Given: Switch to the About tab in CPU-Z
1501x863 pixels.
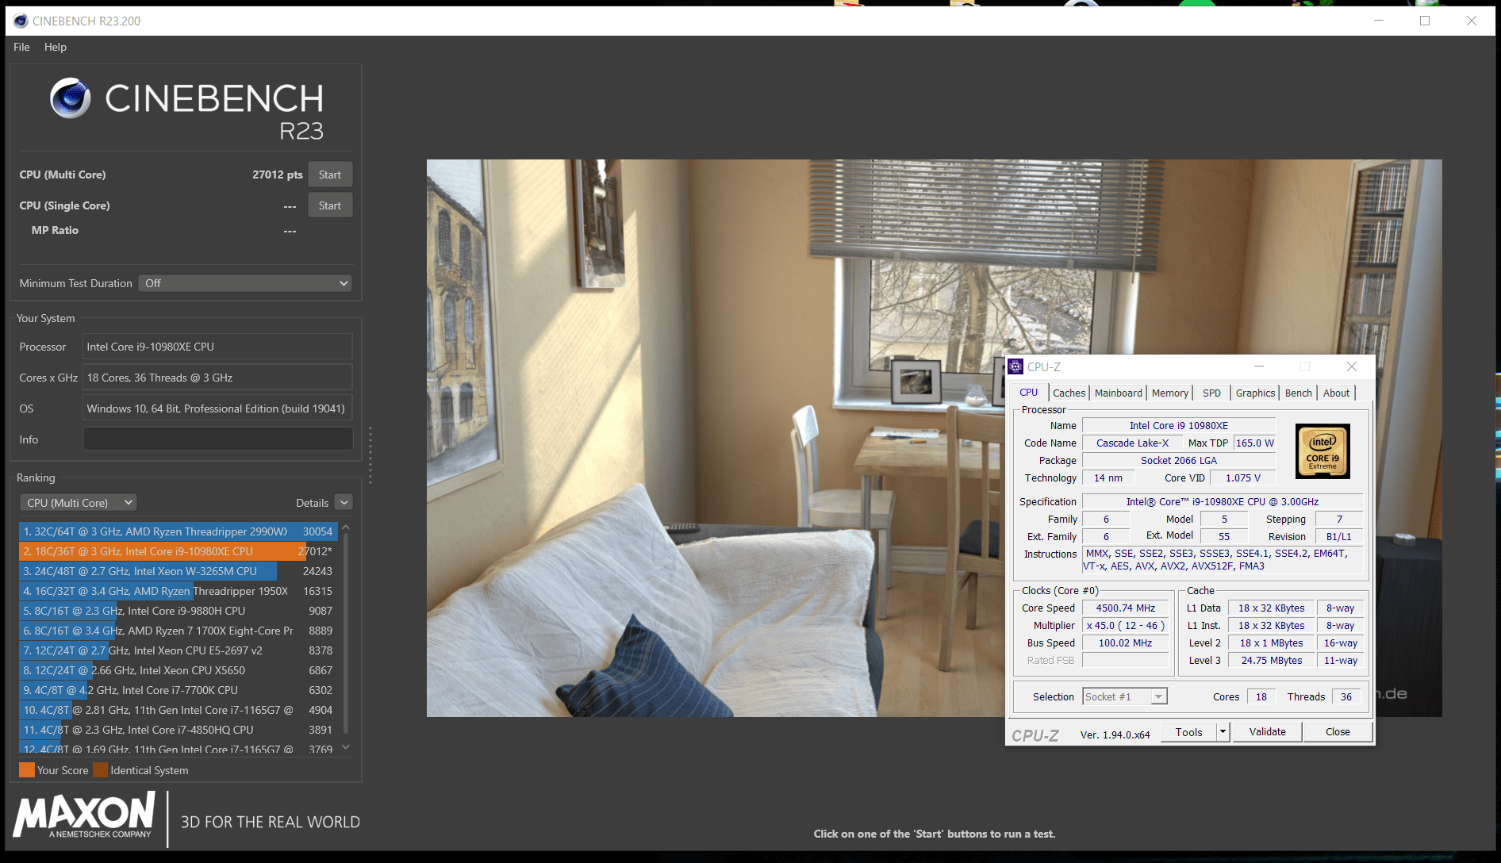Looking at the screenshot, I should 1336,393.
